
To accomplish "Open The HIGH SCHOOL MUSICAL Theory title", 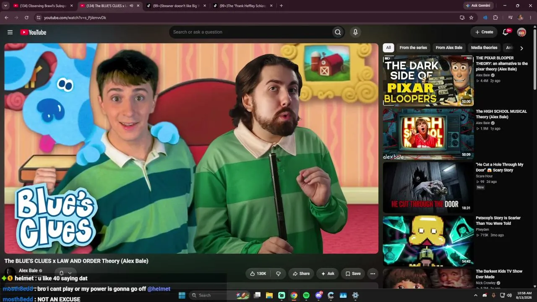I will point(501,114).
